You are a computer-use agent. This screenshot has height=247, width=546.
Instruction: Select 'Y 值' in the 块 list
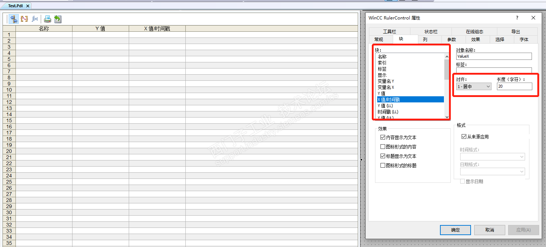(x=410, y=93)
